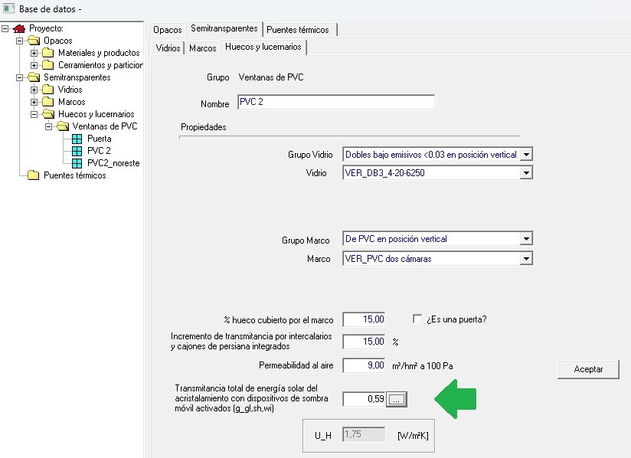Expand the Marcos tree node
631x458 pixels.
[34, 102]
